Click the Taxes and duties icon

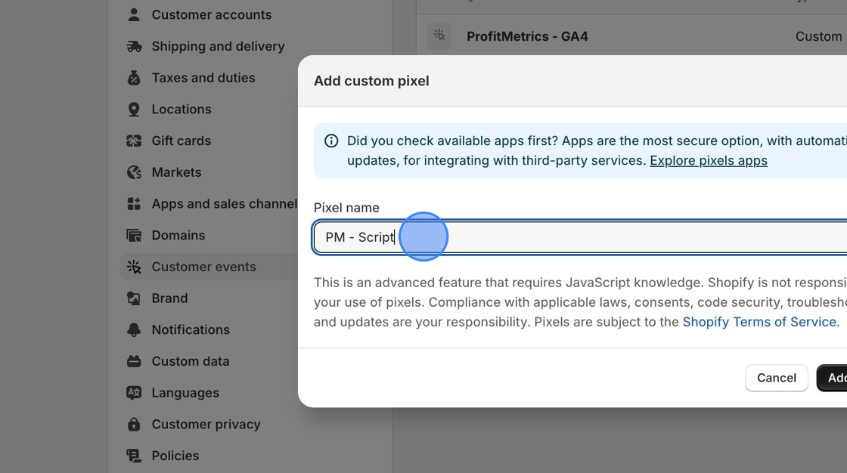coord(134,78)
